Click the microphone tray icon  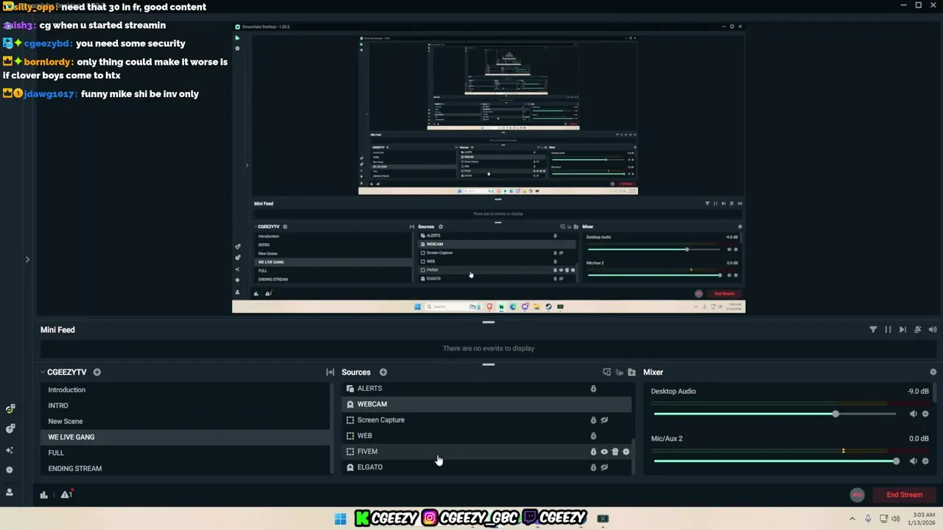click(x=868, y=519)
